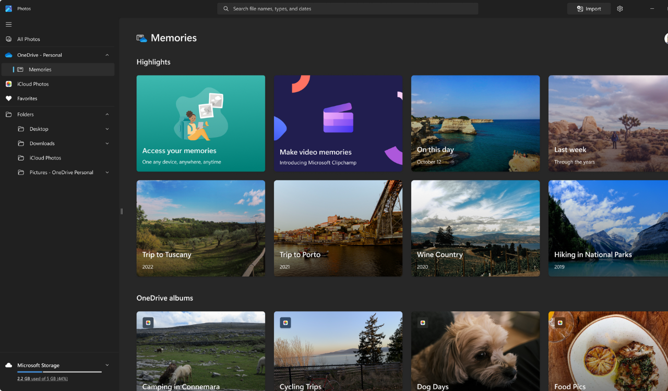Click the Microsoft Storage cloud icon
668x391 pixels.
pos(8,365)
